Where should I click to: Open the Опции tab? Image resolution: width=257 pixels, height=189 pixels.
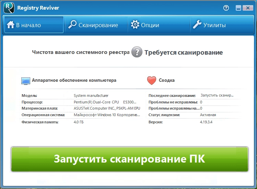tap(159, 25)
